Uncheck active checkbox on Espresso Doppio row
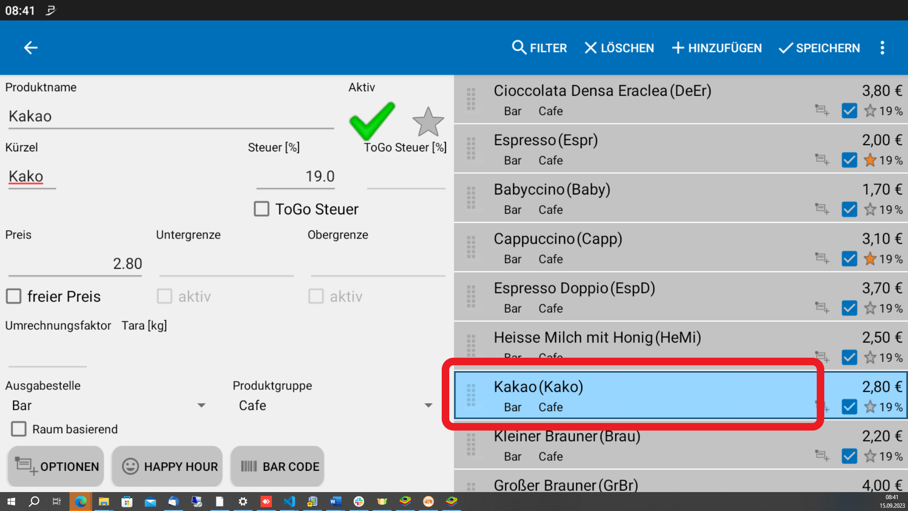Viewport: 908px width, 511px height. [x=849, y=308]
